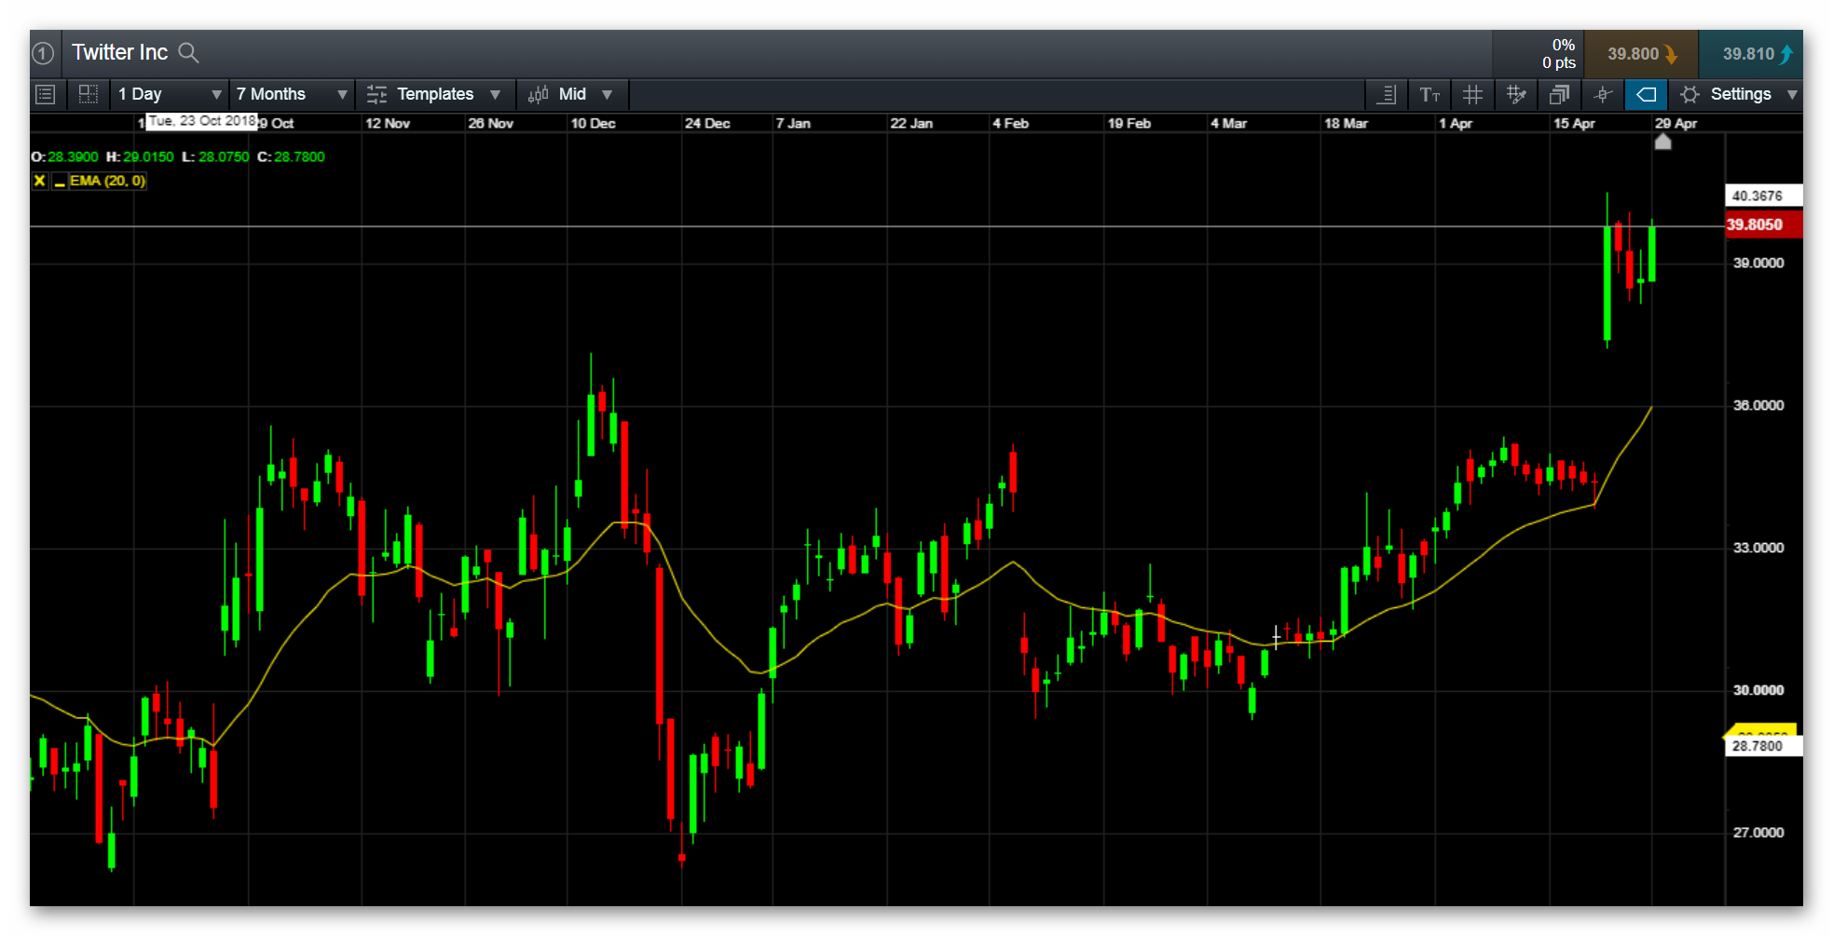
Task: Click the 18 Mar date label
Action: point(1346,123)
